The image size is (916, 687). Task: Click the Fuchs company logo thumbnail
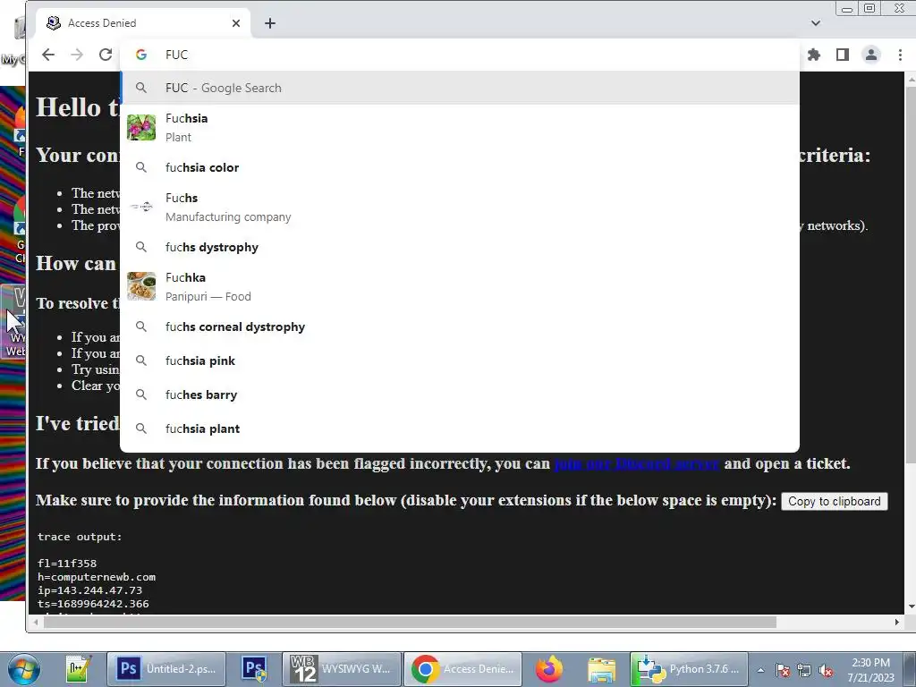click(141, 207)
